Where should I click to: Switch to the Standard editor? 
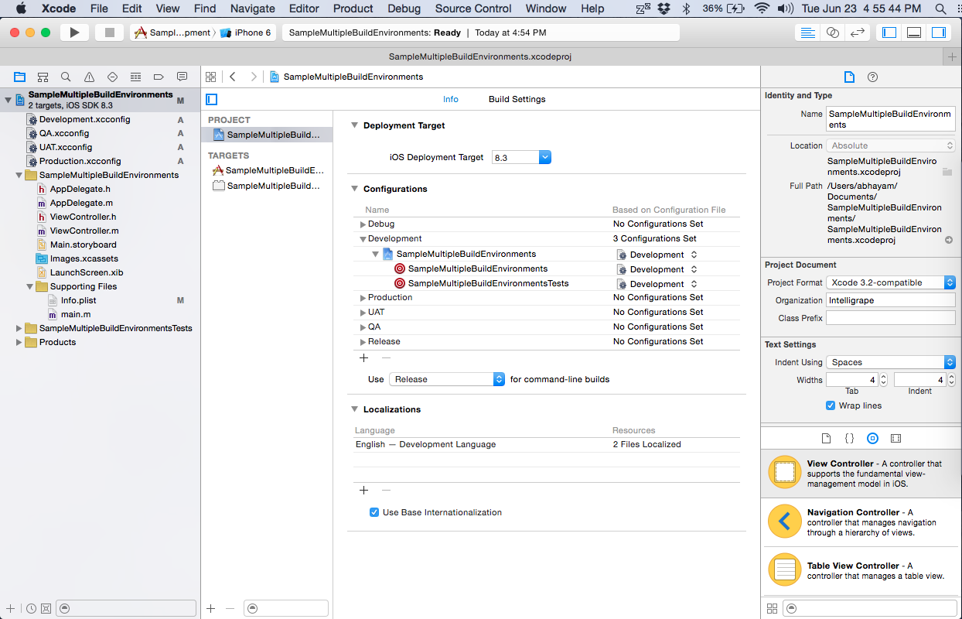tap(808, 32)
